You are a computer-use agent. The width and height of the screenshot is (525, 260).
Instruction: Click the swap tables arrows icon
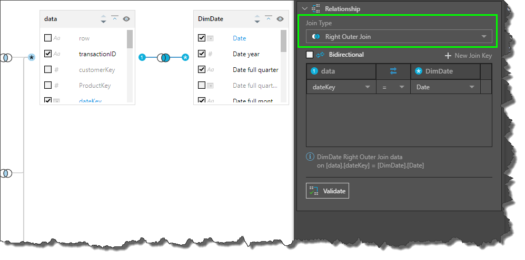(393, 71)
